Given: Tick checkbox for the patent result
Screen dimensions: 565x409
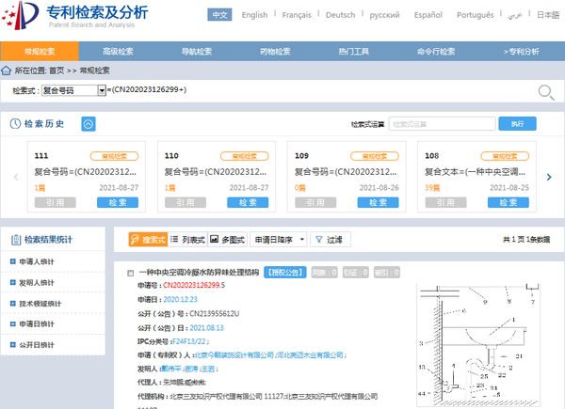Looking at the screenshot, I should click(130, 273).
